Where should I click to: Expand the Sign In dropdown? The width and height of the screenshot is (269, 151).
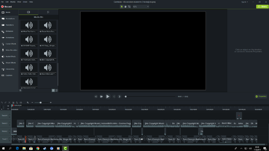(245, 2)
